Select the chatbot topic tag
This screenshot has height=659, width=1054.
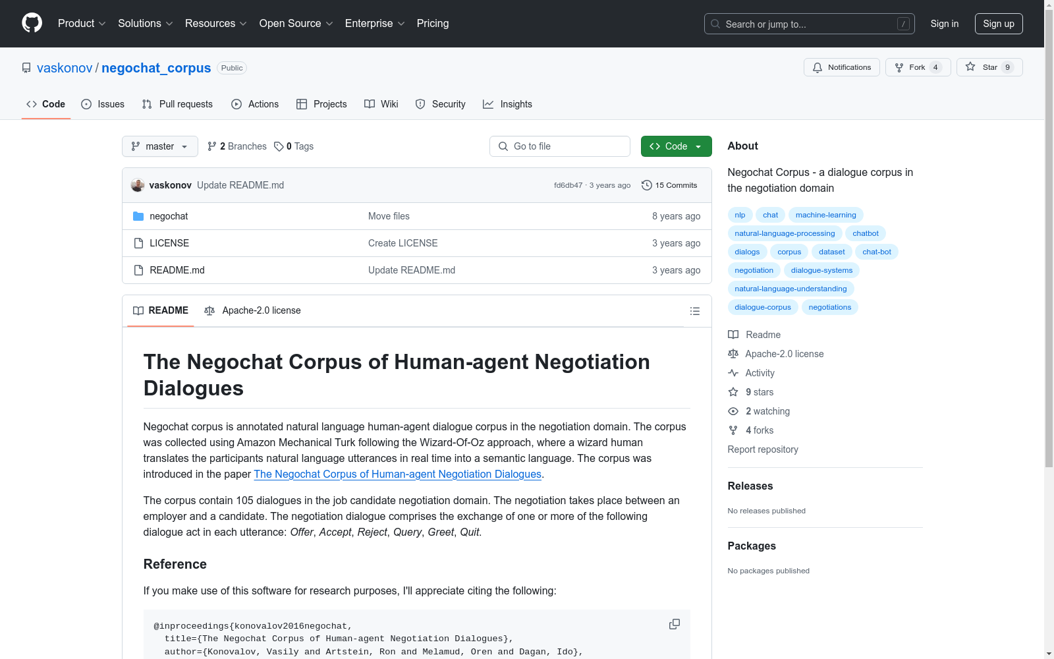point(866,233)
